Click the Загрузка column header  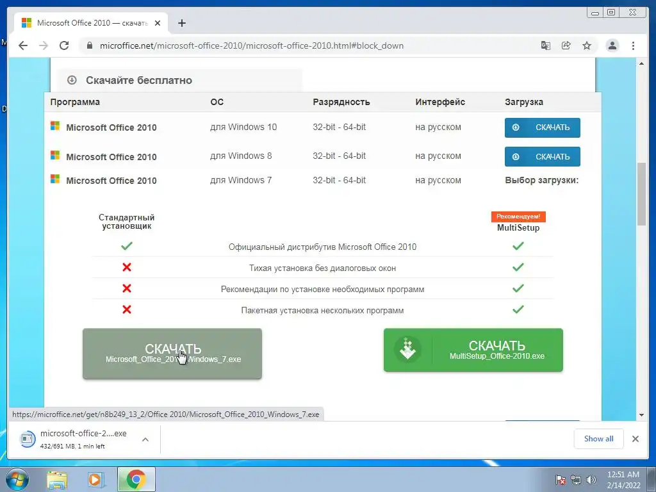[x=524, y=102]
